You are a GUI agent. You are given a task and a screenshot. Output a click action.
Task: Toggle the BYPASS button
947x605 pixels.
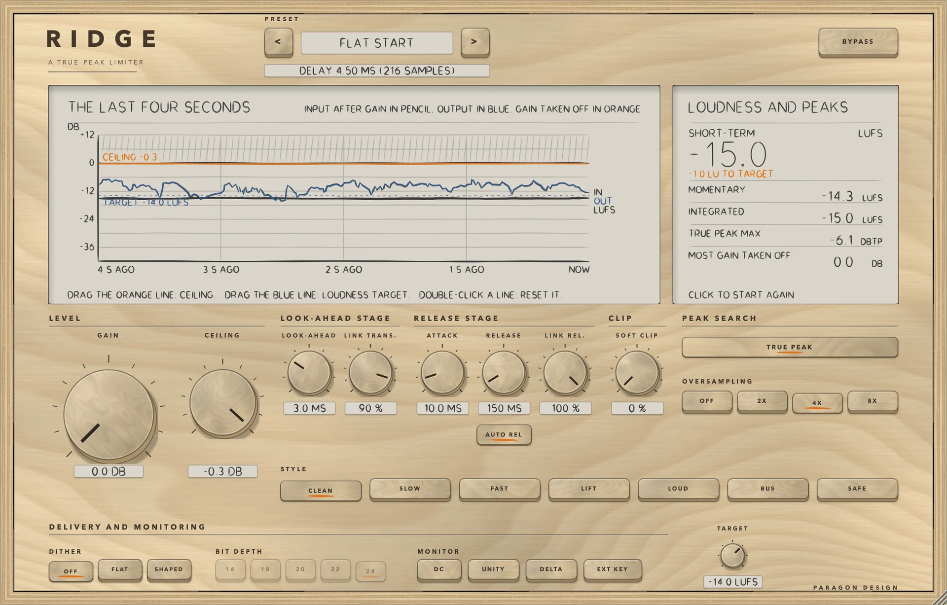click(858, 42)
